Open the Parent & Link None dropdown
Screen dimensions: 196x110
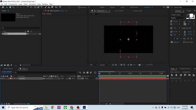coord(90,79)
